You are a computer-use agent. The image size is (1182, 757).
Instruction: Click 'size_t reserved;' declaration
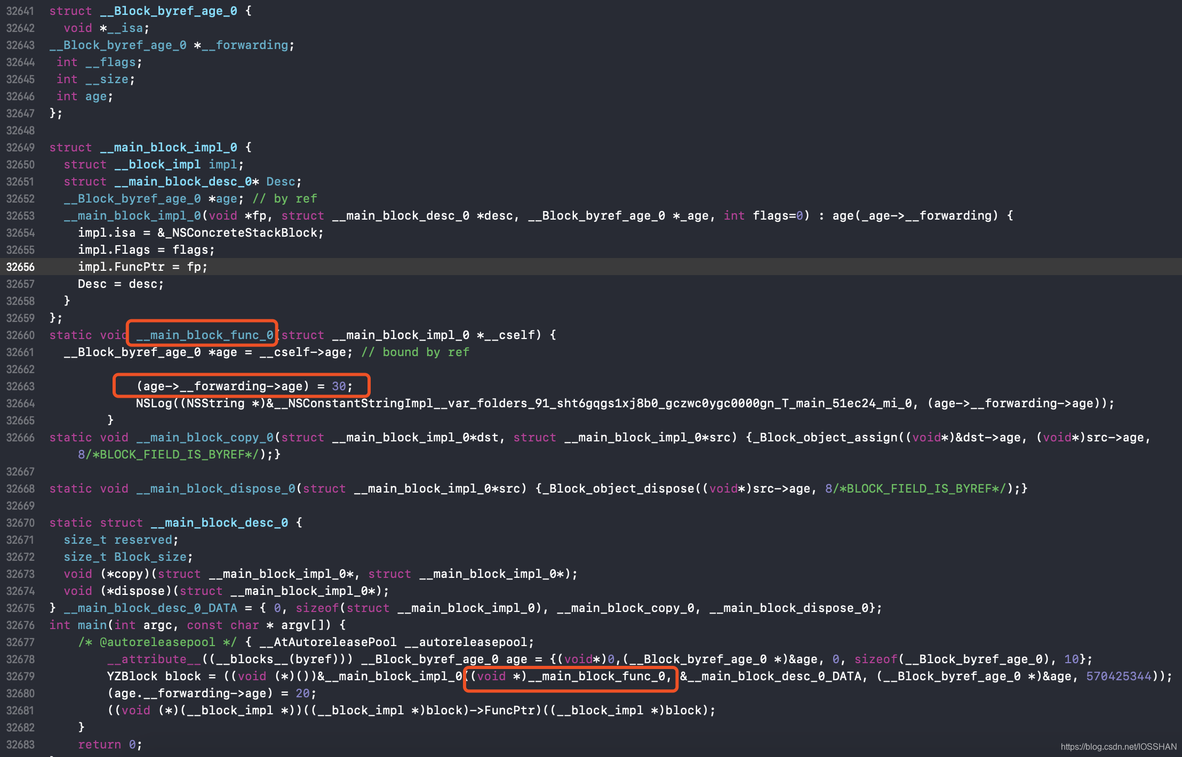click(122, 540)
